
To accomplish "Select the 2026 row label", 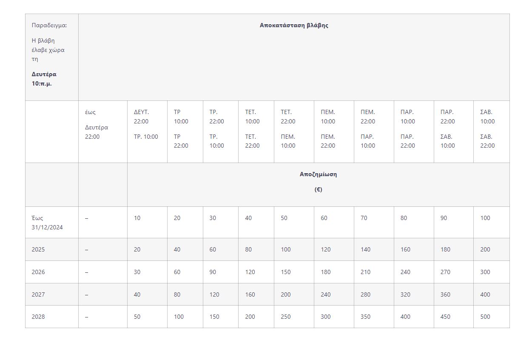I will click(38, 272).
